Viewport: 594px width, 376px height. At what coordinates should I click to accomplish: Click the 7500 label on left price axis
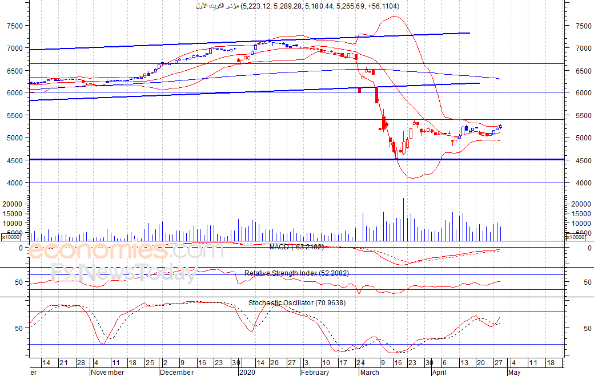point(15,26)
